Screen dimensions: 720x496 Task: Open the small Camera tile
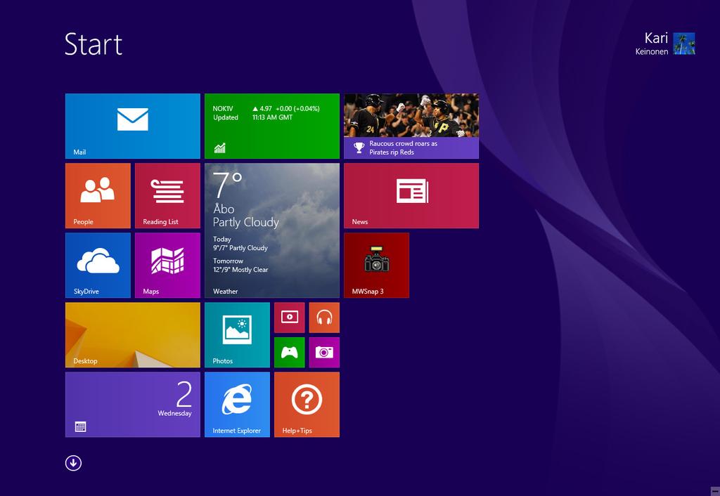point(324,353)
